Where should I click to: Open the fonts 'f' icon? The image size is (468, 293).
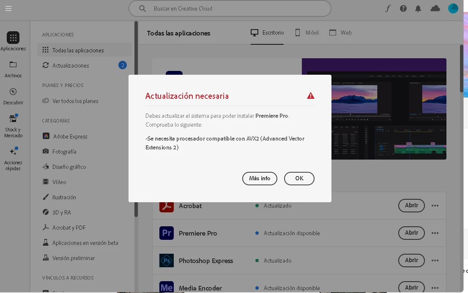[388, 8]
